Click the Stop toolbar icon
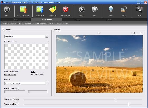Screen dimensions: 148x108 pos(95,9)
